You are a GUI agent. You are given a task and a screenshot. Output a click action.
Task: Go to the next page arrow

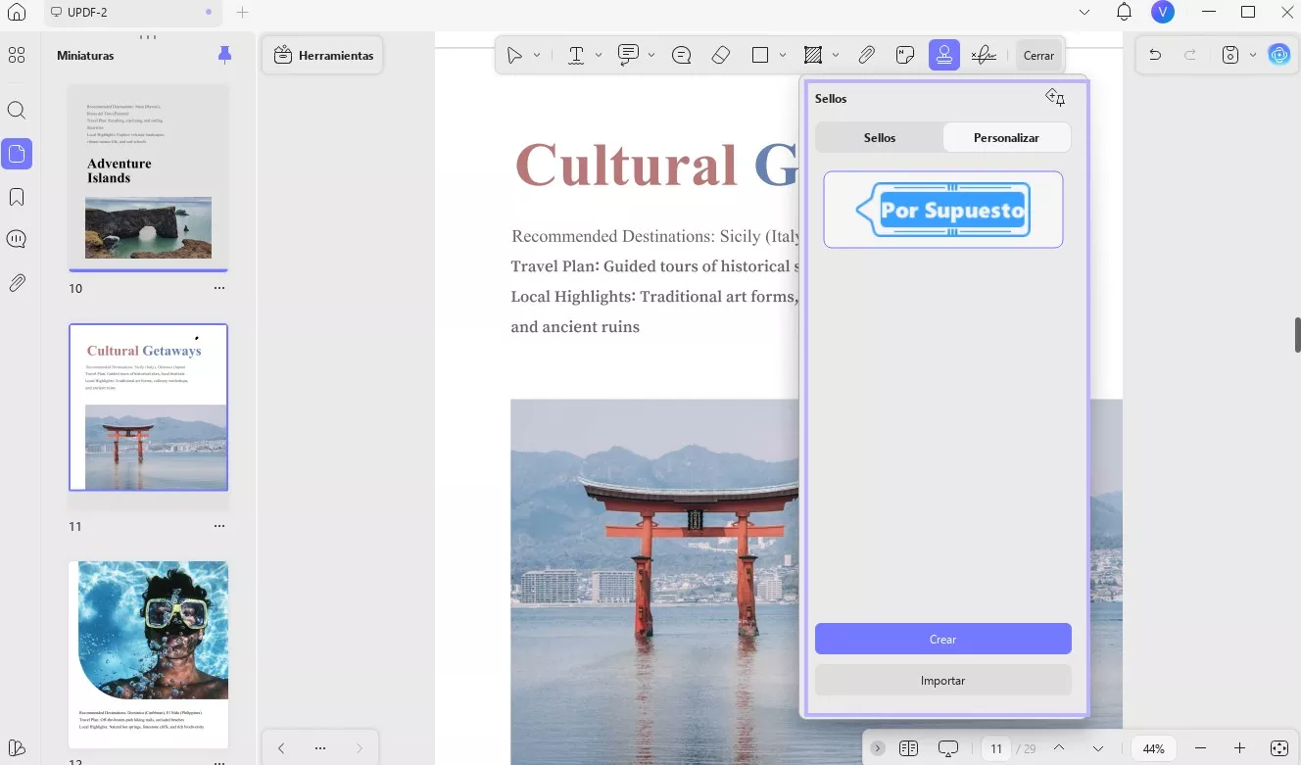coord(1098,748)
